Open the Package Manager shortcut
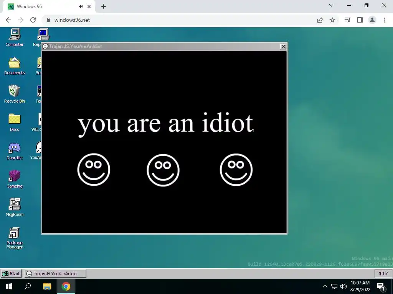The height and width of the screenshot is (294, 393). point(15,238)
